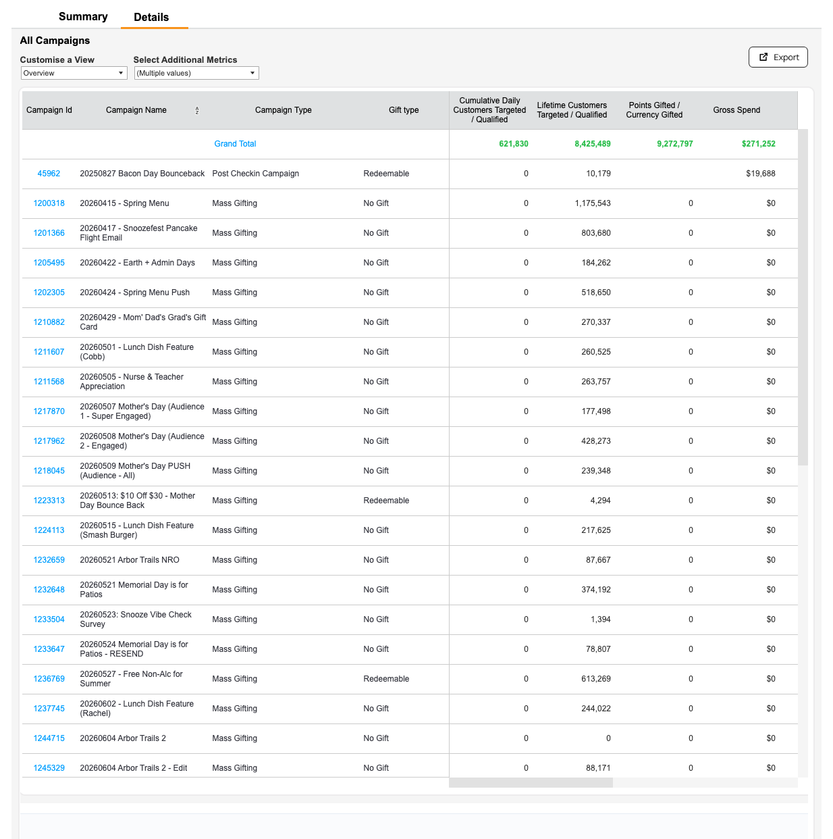Viewport: 833px width, 839px height.
Task: Click the 20250827 Bacon Day Bounceback name
Action: 142,174
